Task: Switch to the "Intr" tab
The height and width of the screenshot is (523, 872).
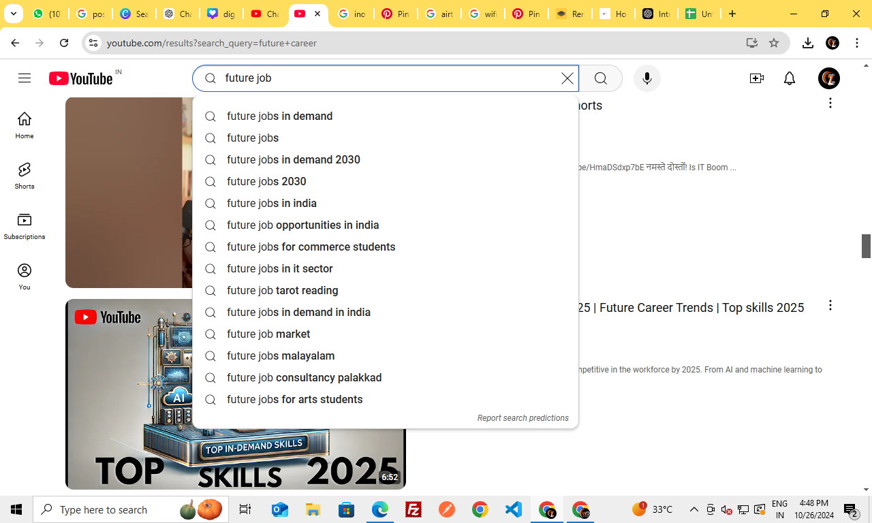Action: click(x=656, y=14)
